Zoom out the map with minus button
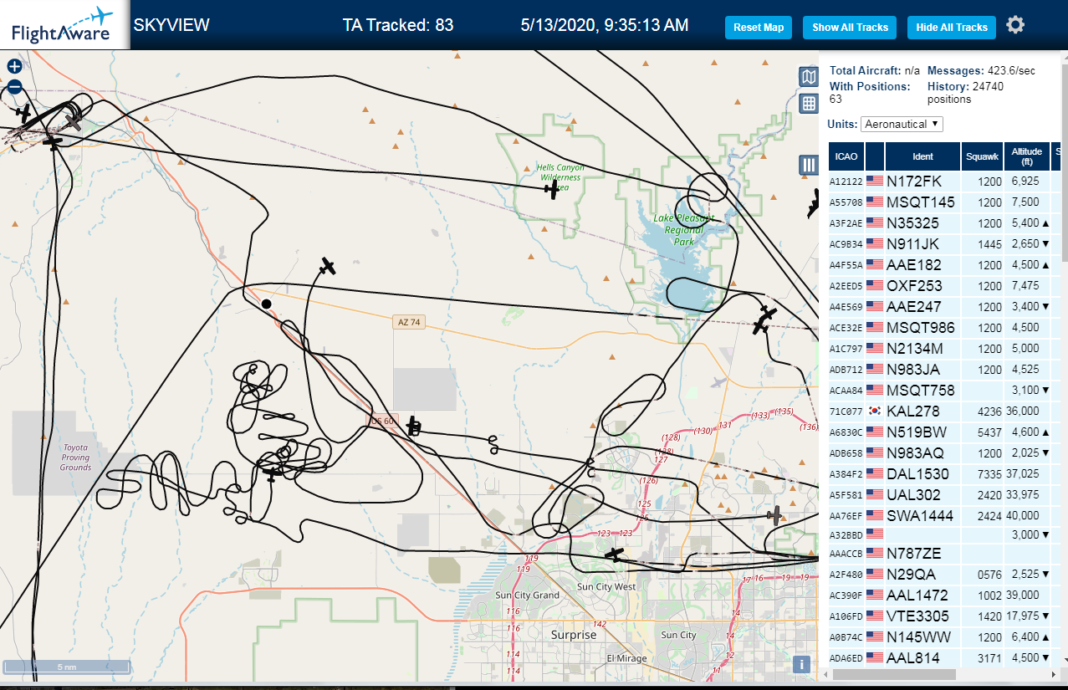 [x=14, y=87]
